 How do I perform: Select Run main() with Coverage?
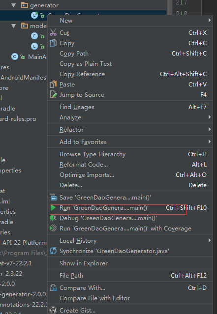[130, 228]
